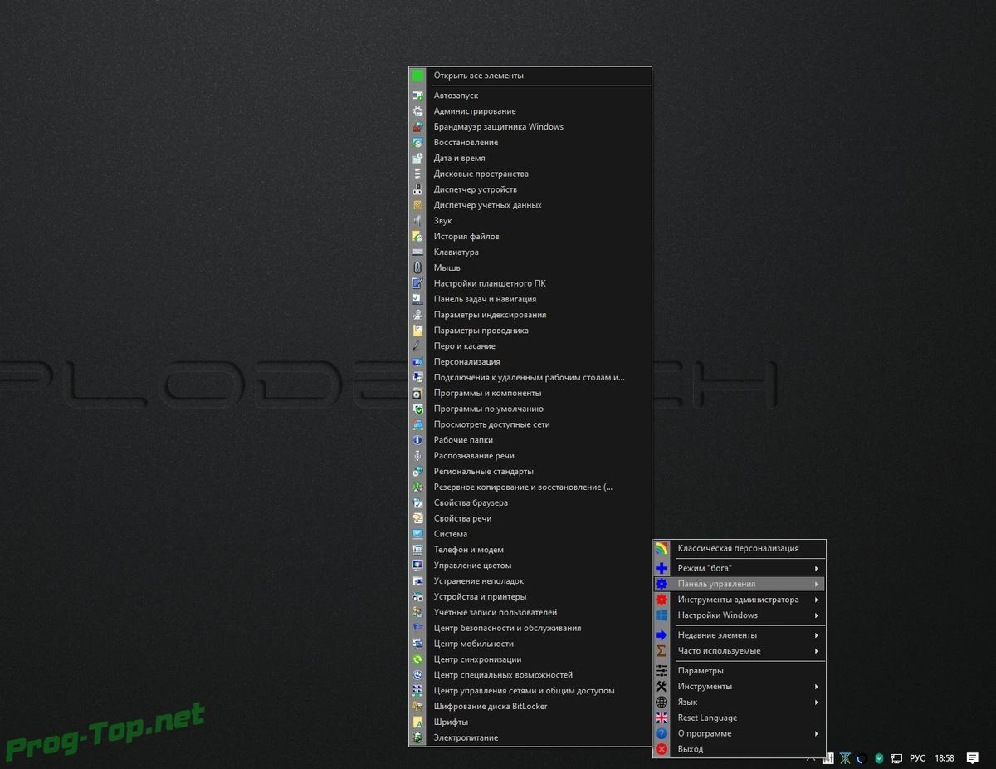The height and width of the screenshot is (769, 996).
Task: Click the Шрифты icon
Action: (417, 722)
